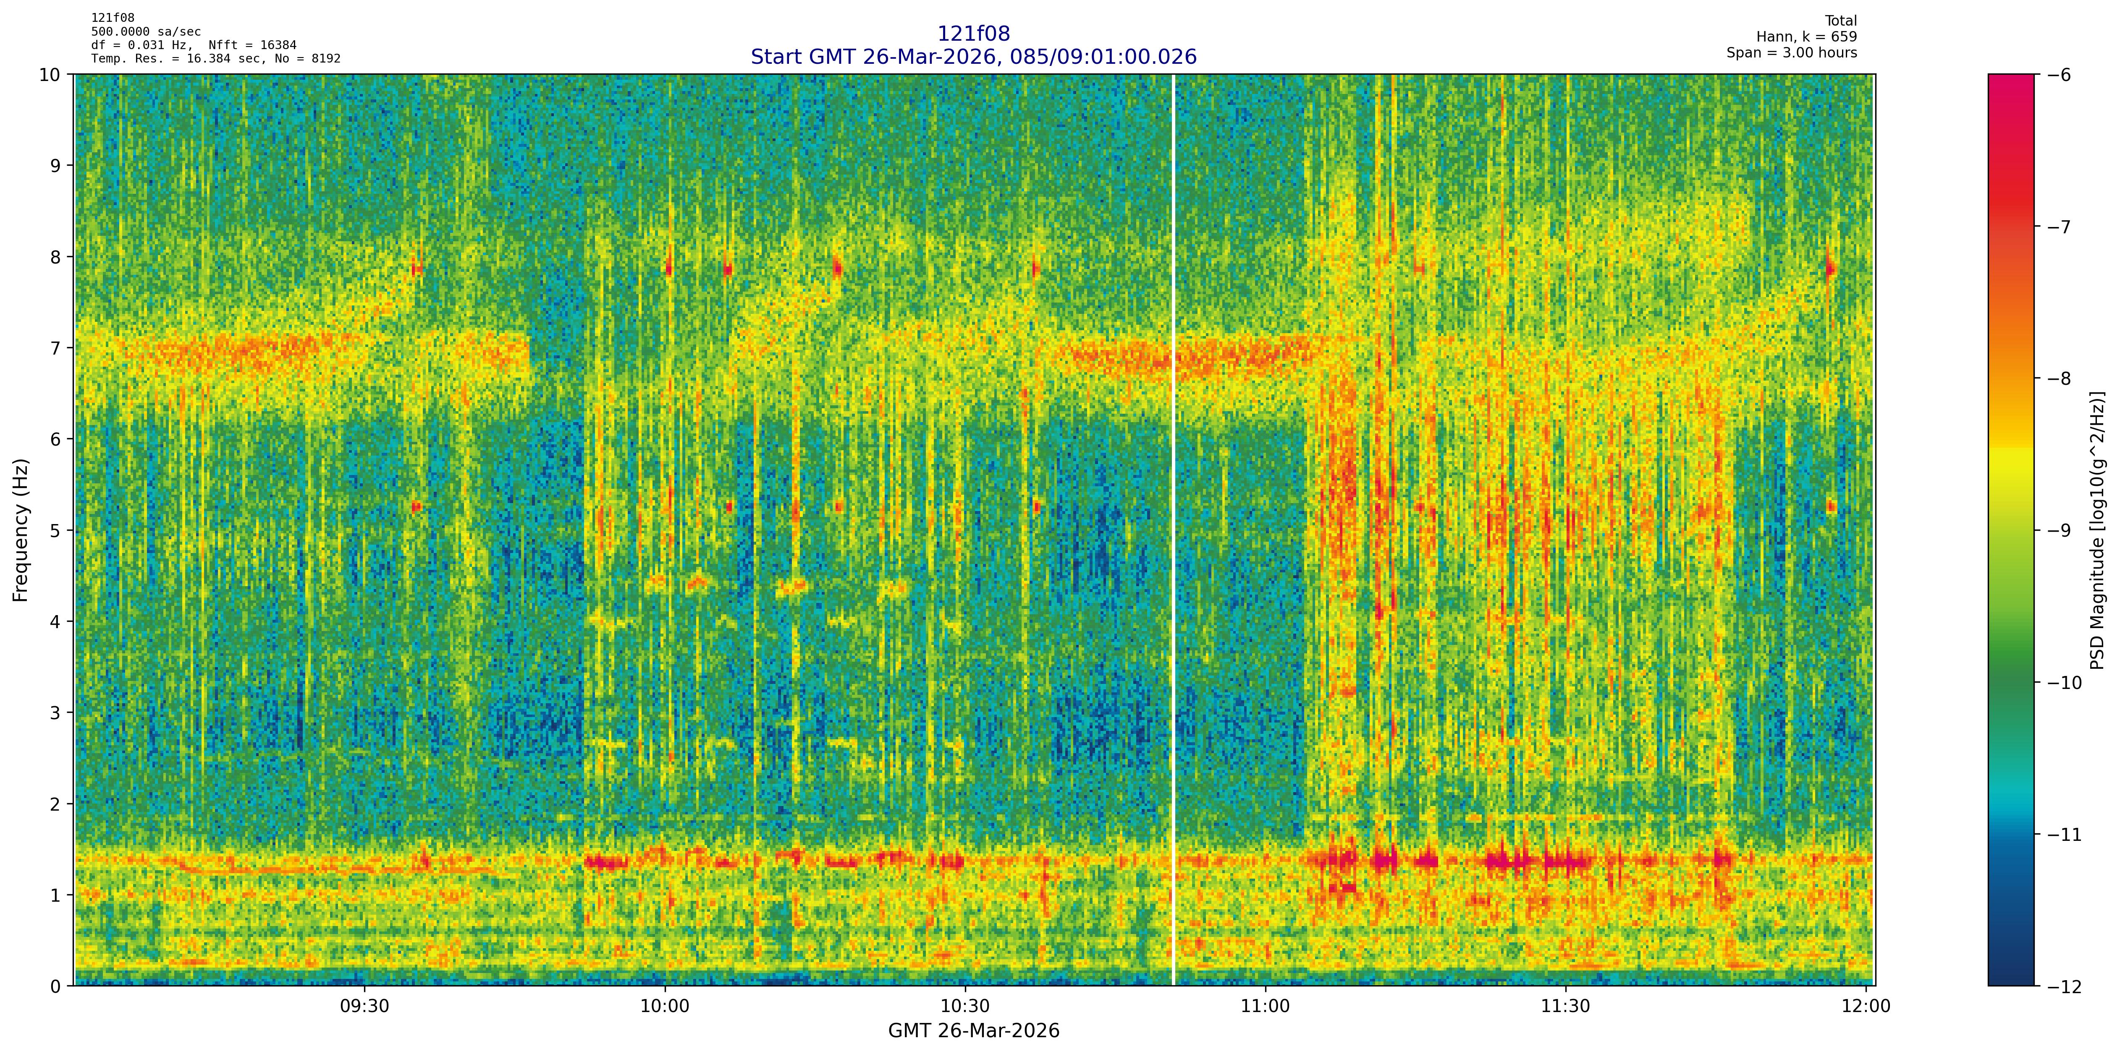The image size is (2120, 1054).
Task: Click the 'Hann, k = 659' text
Action: pos(1806,37)
